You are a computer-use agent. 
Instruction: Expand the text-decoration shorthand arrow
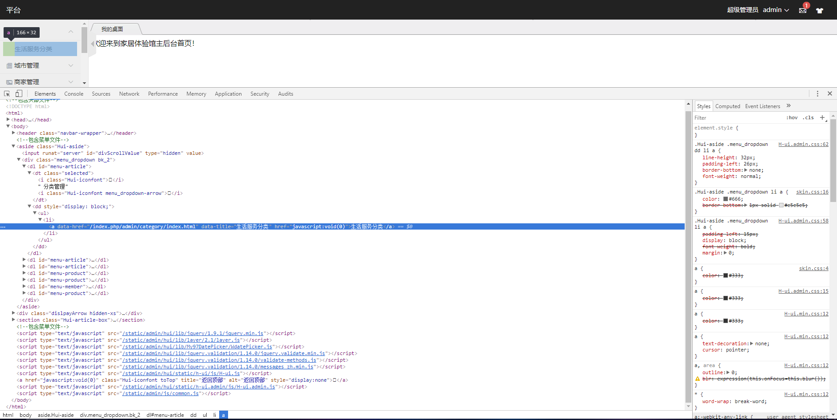(752, 343)
